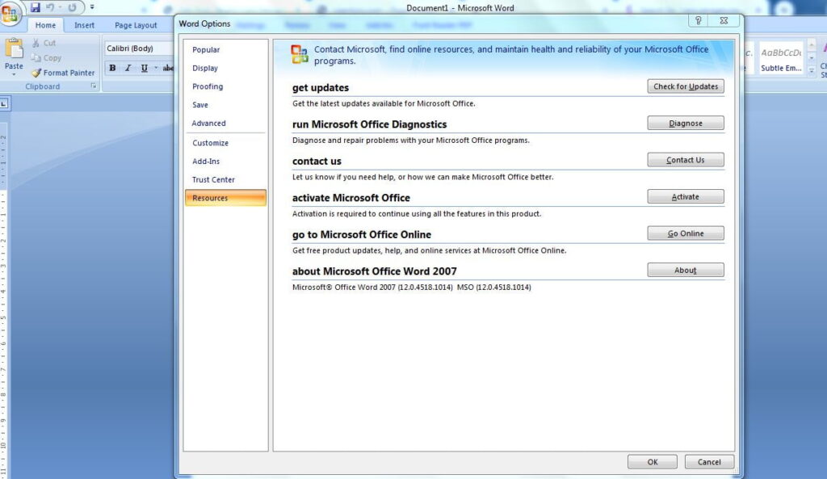This screenshot has height=479, width=827.
Task: Select the Format Painter brush
Action: click(36, 73)
